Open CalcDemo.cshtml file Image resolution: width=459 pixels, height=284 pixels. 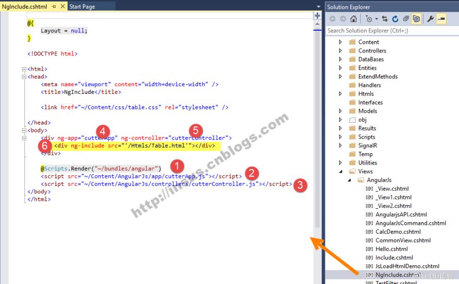(398, 231)
